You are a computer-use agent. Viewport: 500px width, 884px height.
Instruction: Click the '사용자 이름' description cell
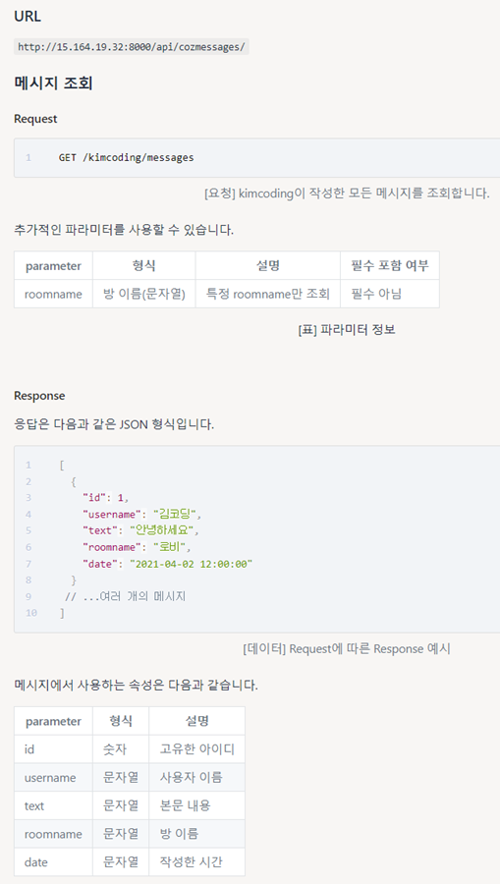196,778
